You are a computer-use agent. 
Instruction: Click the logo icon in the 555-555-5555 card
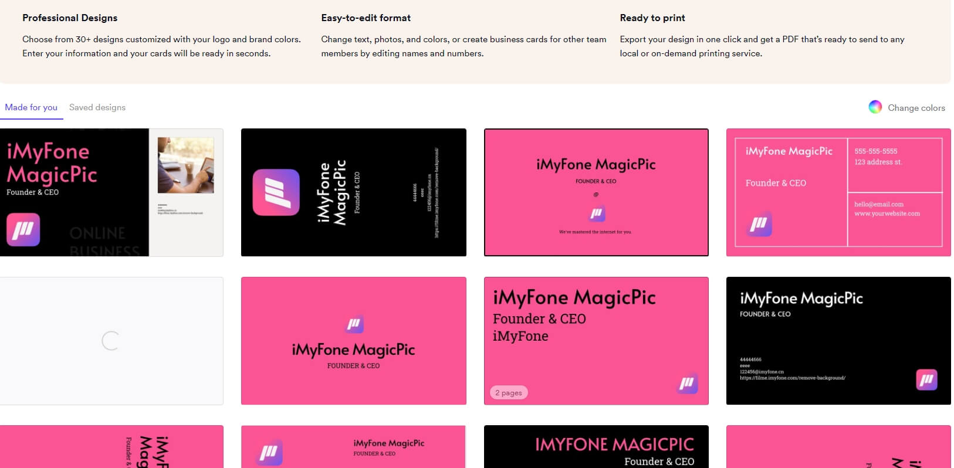759,223
